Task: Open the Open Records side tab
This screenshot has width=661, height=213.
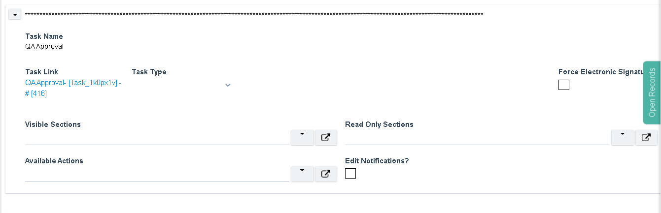Action: tap(652, 92)
